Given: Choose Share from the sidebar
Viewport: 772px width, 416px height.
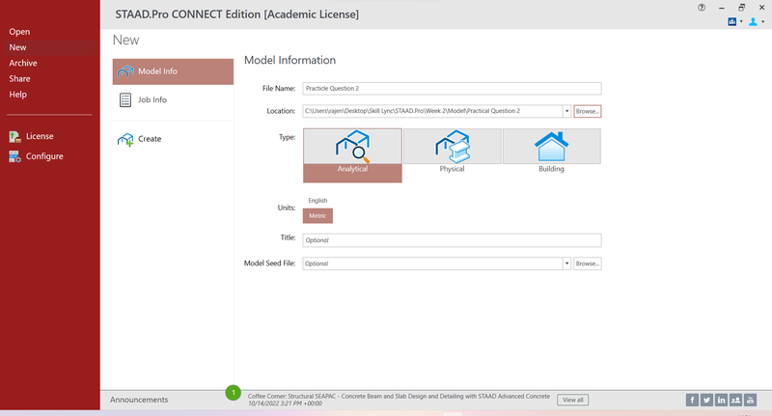Looking at the screenshot, I should (x=19, y=79).
